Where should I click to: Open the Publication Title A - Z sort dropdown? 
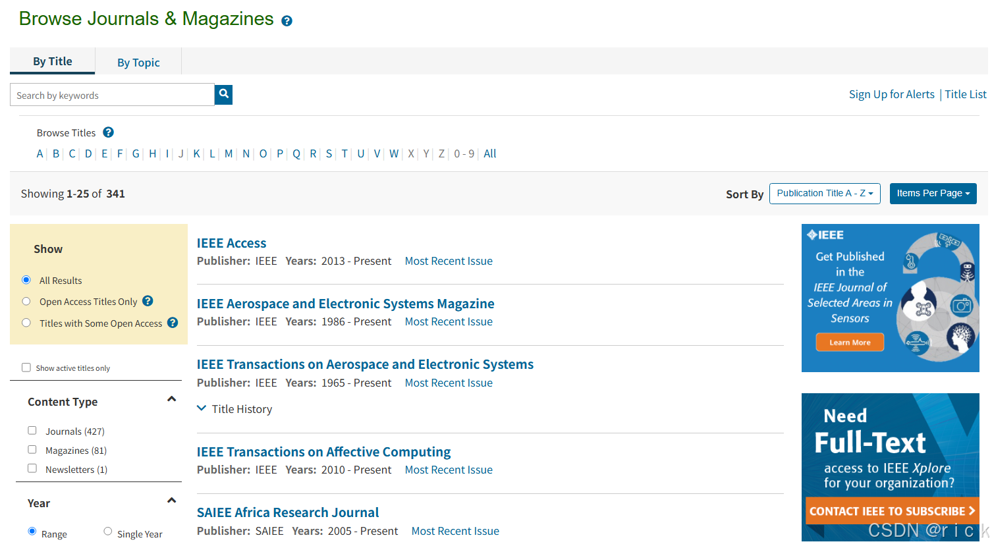tap(825, 194)
